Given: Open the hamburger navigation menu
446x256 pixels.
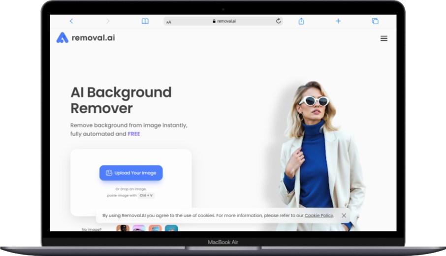Looking at the screenshot, I should tap(384, 38).
